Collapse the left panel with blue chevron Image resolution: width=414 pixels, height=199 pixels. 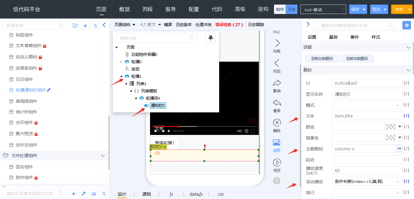coord(104,25)
